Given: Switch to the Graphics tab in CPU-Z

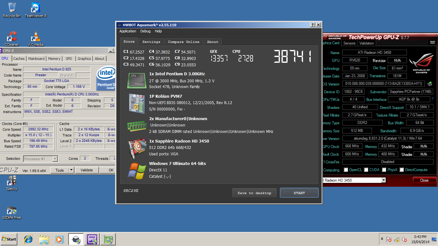Looking at the screenshot, I should 84,59.
